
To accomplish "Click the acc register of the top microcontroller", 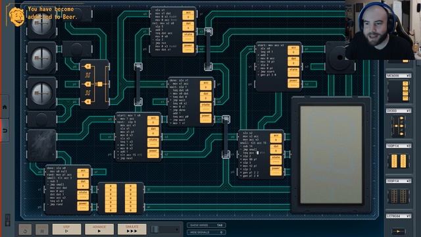I will 188,16.
